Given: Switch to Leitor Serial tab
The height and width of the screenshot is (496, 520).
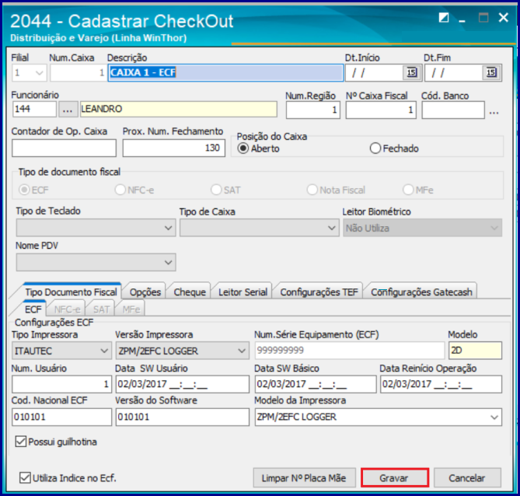Looking at the screenshot, I should (243, 292).
